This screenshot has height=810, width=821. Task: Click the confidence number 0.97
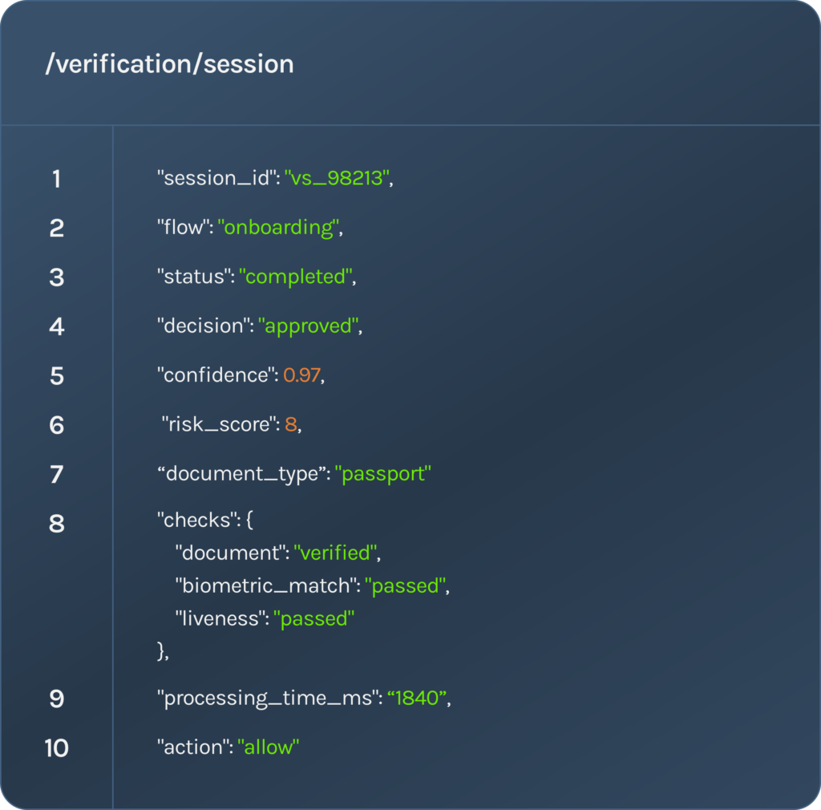point(301,375)
